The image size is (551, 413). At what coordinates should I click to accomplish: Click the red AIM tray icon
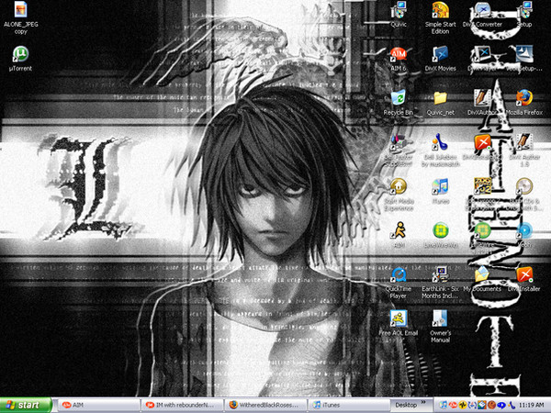454,406
